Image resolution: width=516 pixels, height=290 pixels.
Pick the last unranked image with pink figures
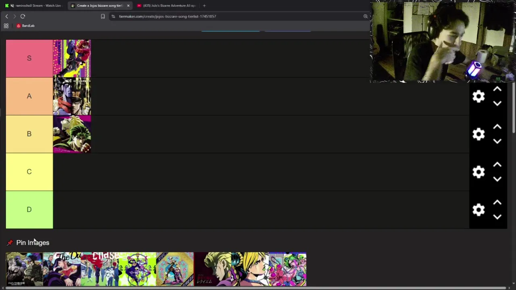click(288, 269)
